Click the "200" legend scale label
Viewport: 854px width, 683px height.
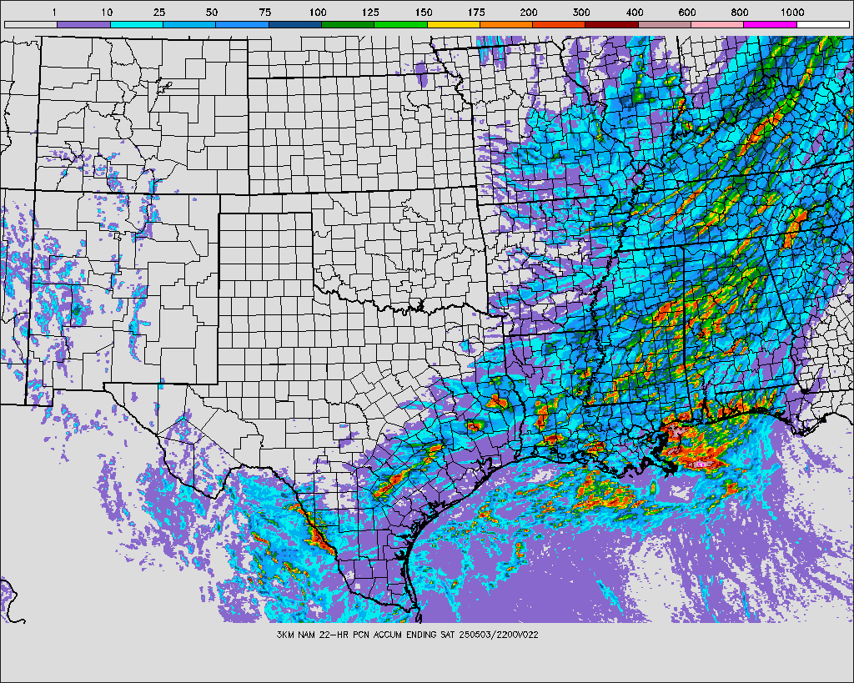tap(529, 12)
